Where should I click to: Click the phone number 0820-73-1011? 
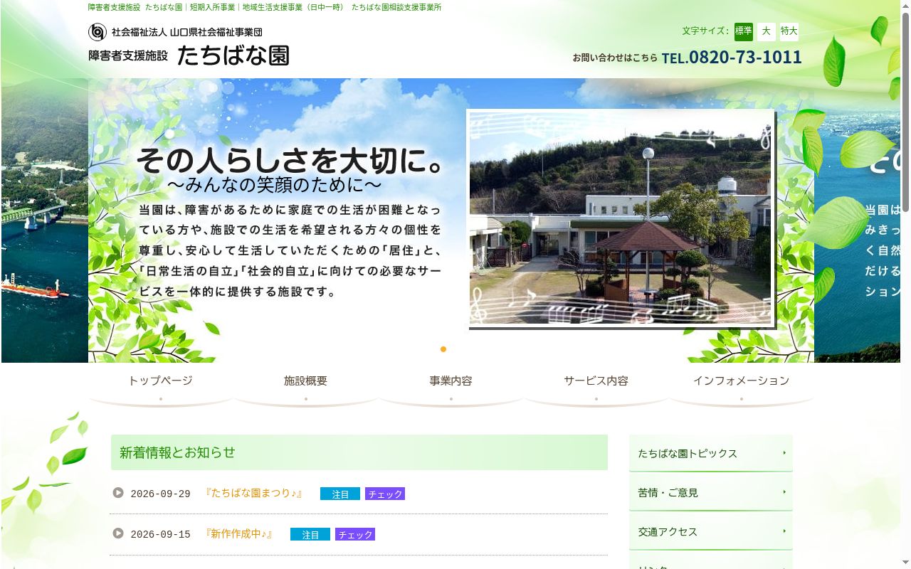[x=745, y=57]
